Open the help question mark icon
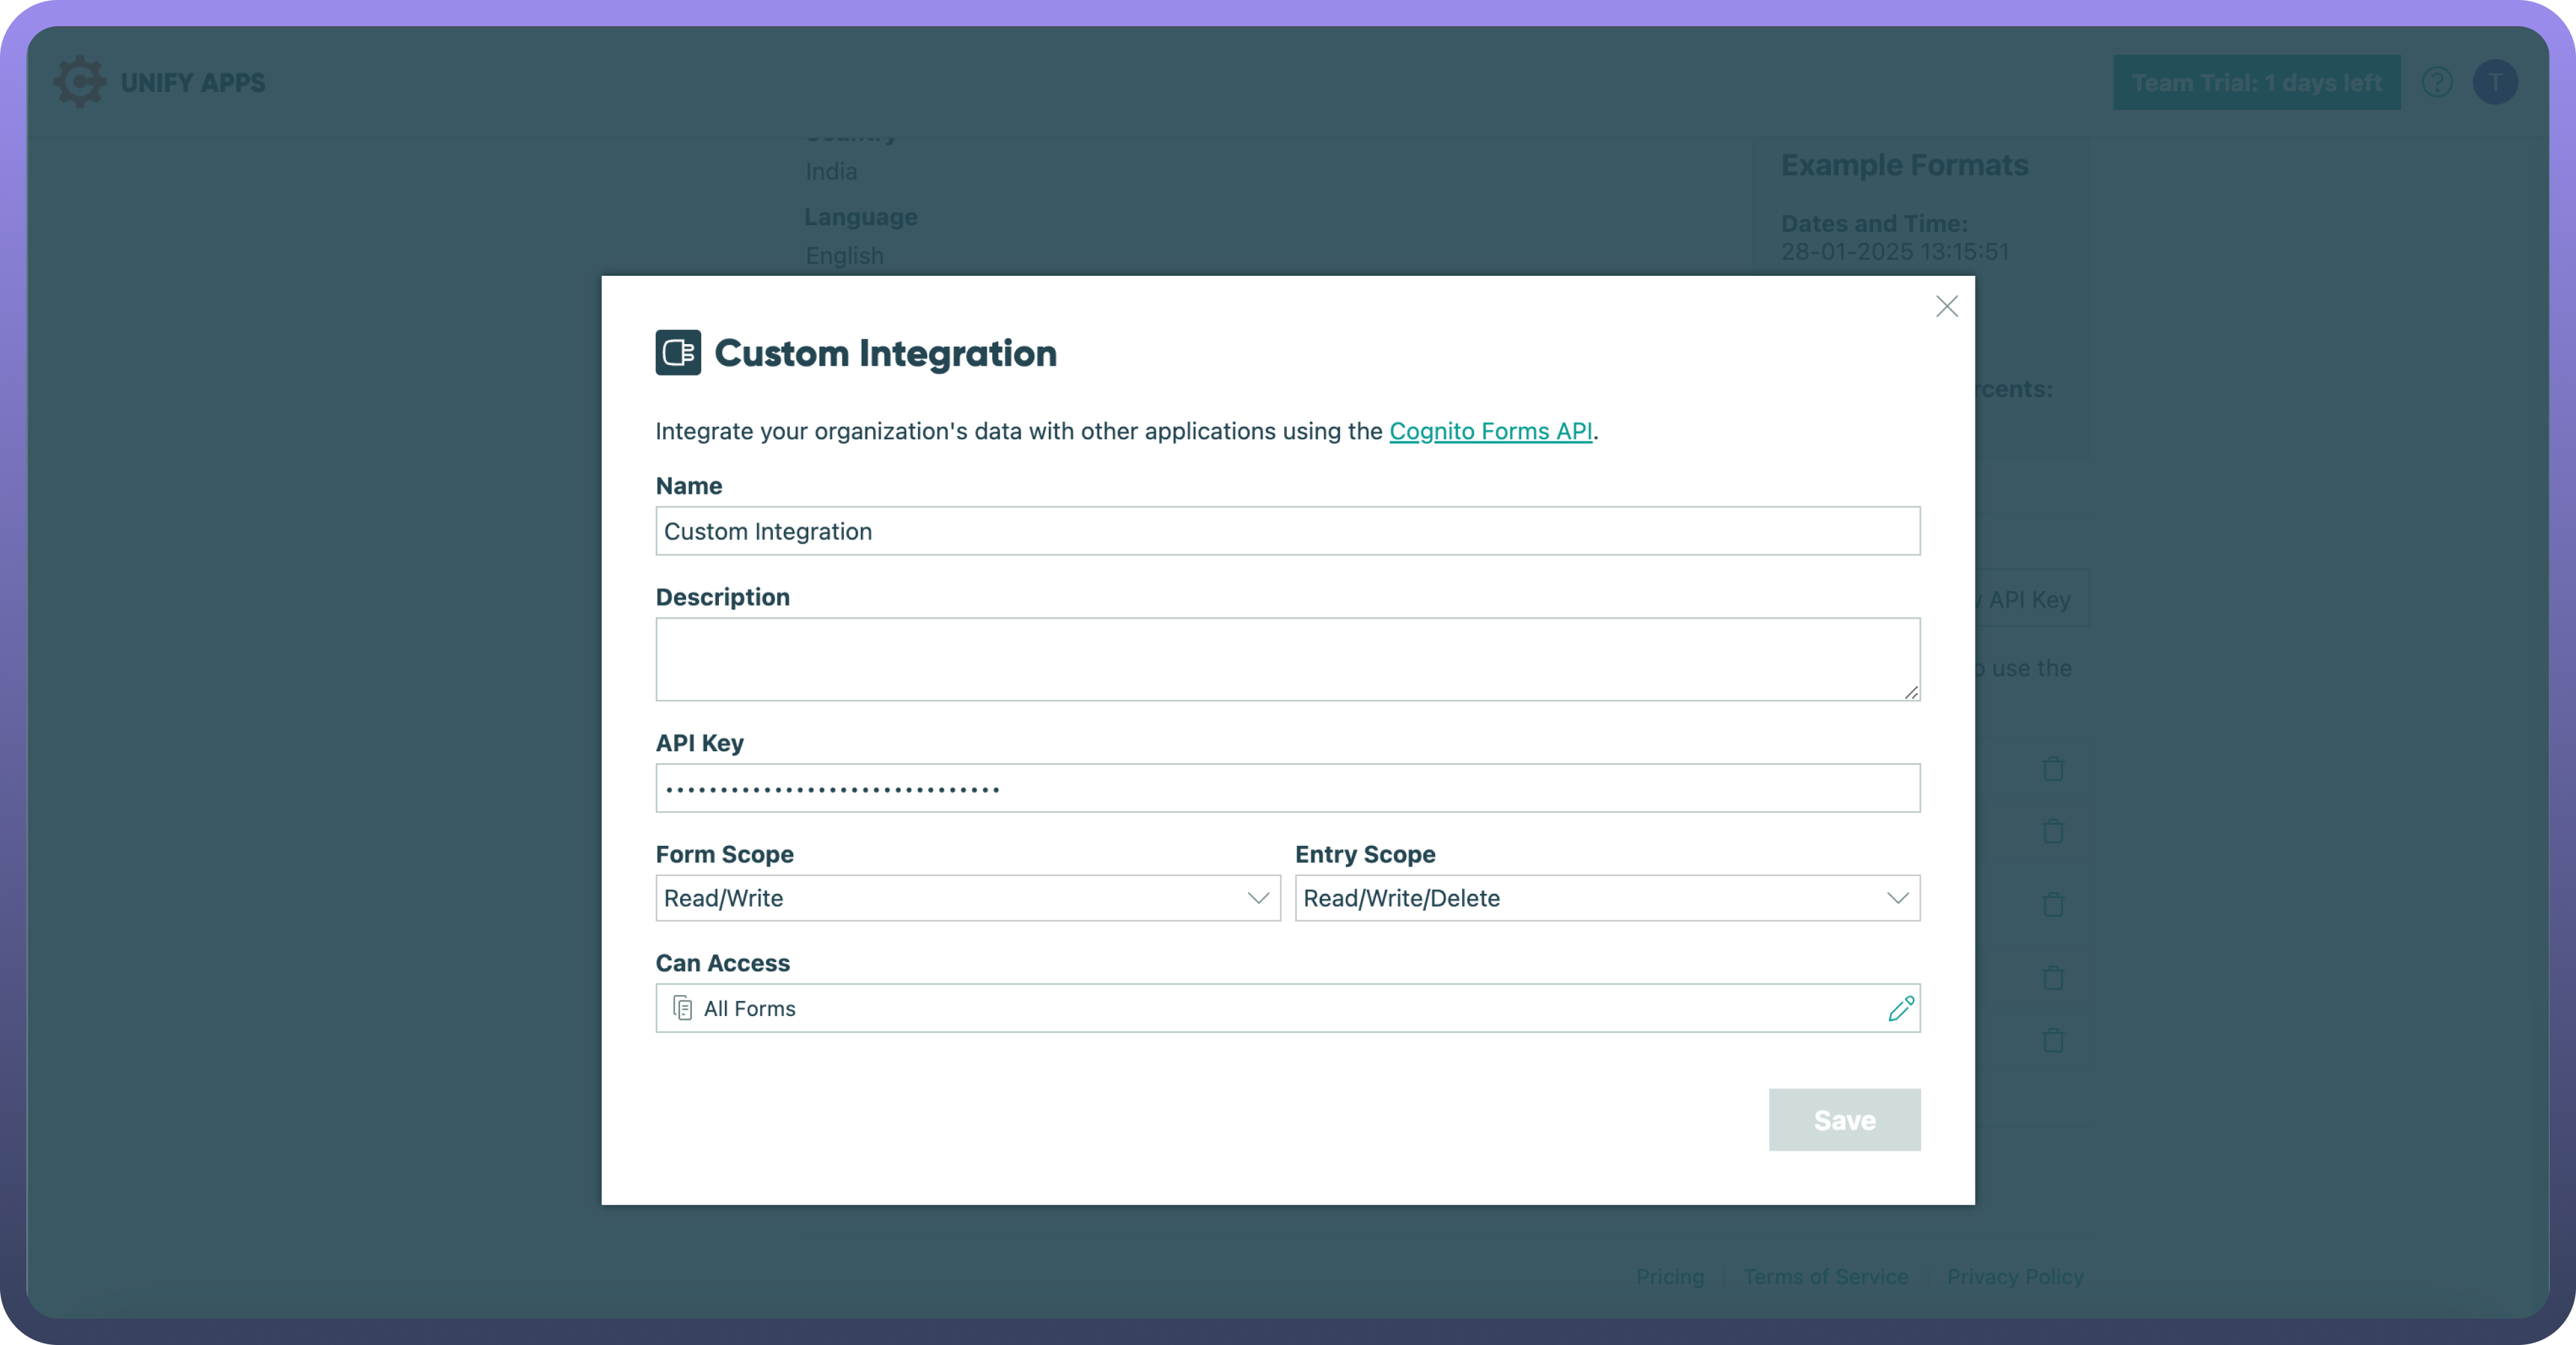2576x1345 pixels. tap(2437, 82)
